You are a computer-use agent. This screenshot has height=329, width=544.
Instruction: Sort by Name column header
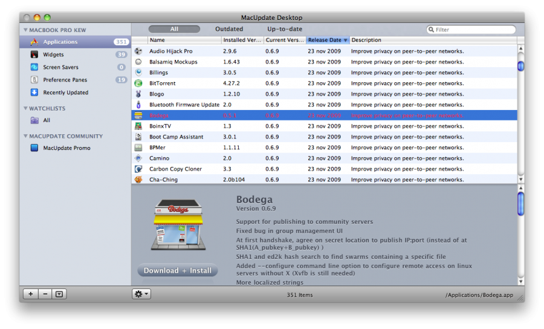click(x=184, y=40)
